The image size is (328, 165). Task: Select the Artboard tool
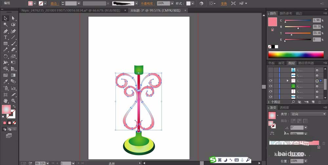[x=6, y=95]
